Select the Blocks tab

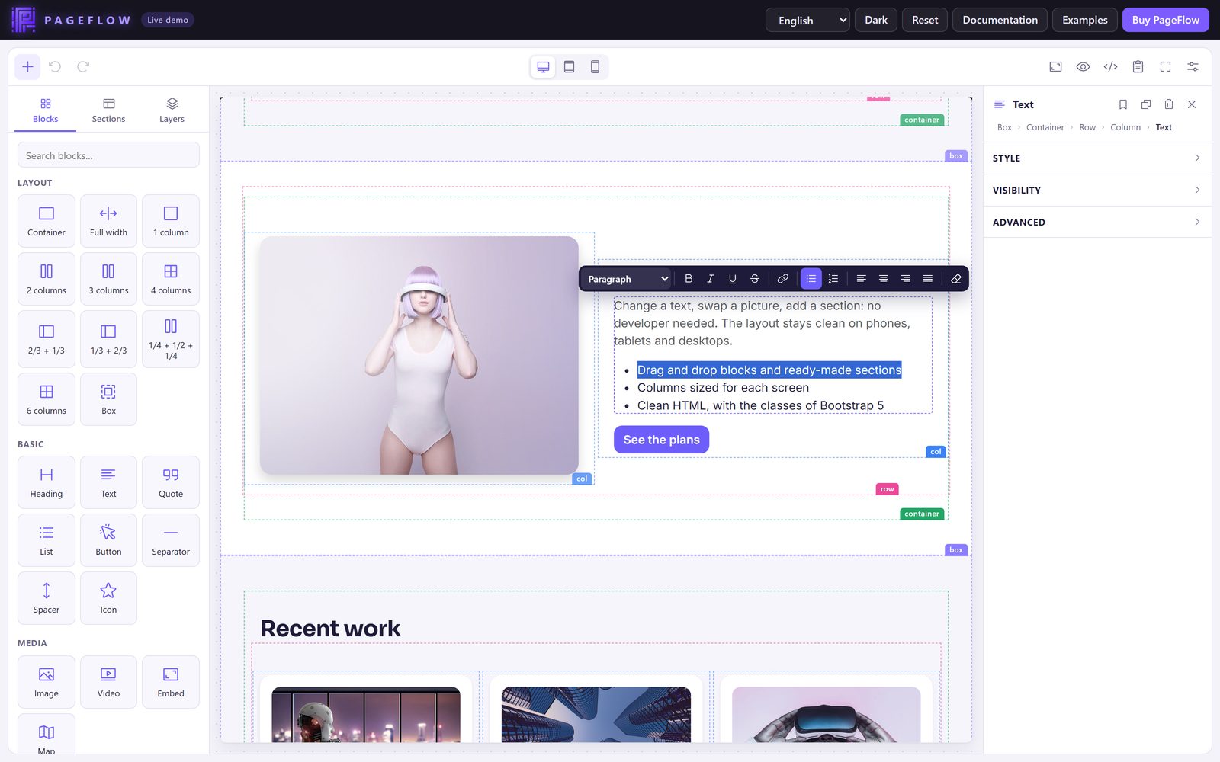45,110
